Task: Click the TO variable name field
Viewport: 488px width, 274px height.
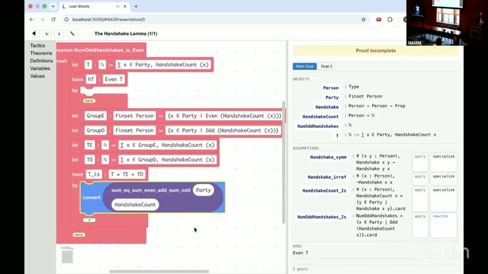Action: (x=90, y=160)
